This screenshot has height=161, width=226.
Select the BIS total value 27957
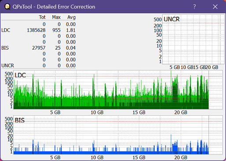39,48
